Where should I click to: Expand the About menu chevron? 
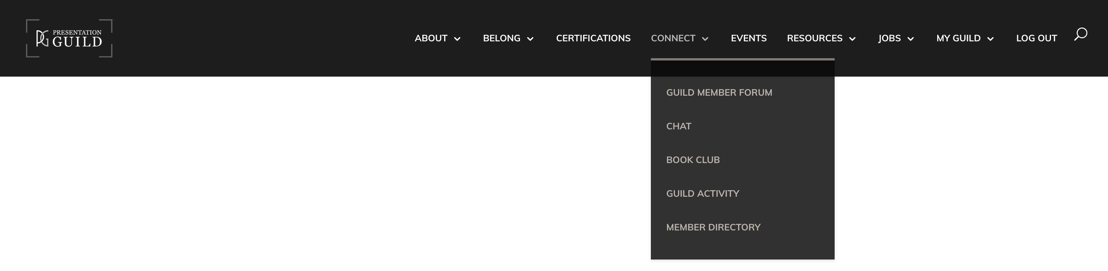pyautogui.click(x=457, y=39)
